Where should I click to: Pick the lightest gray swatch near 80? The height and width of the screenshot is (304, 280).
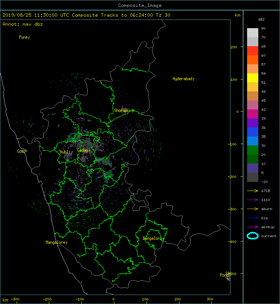click(x=253, y=33)
